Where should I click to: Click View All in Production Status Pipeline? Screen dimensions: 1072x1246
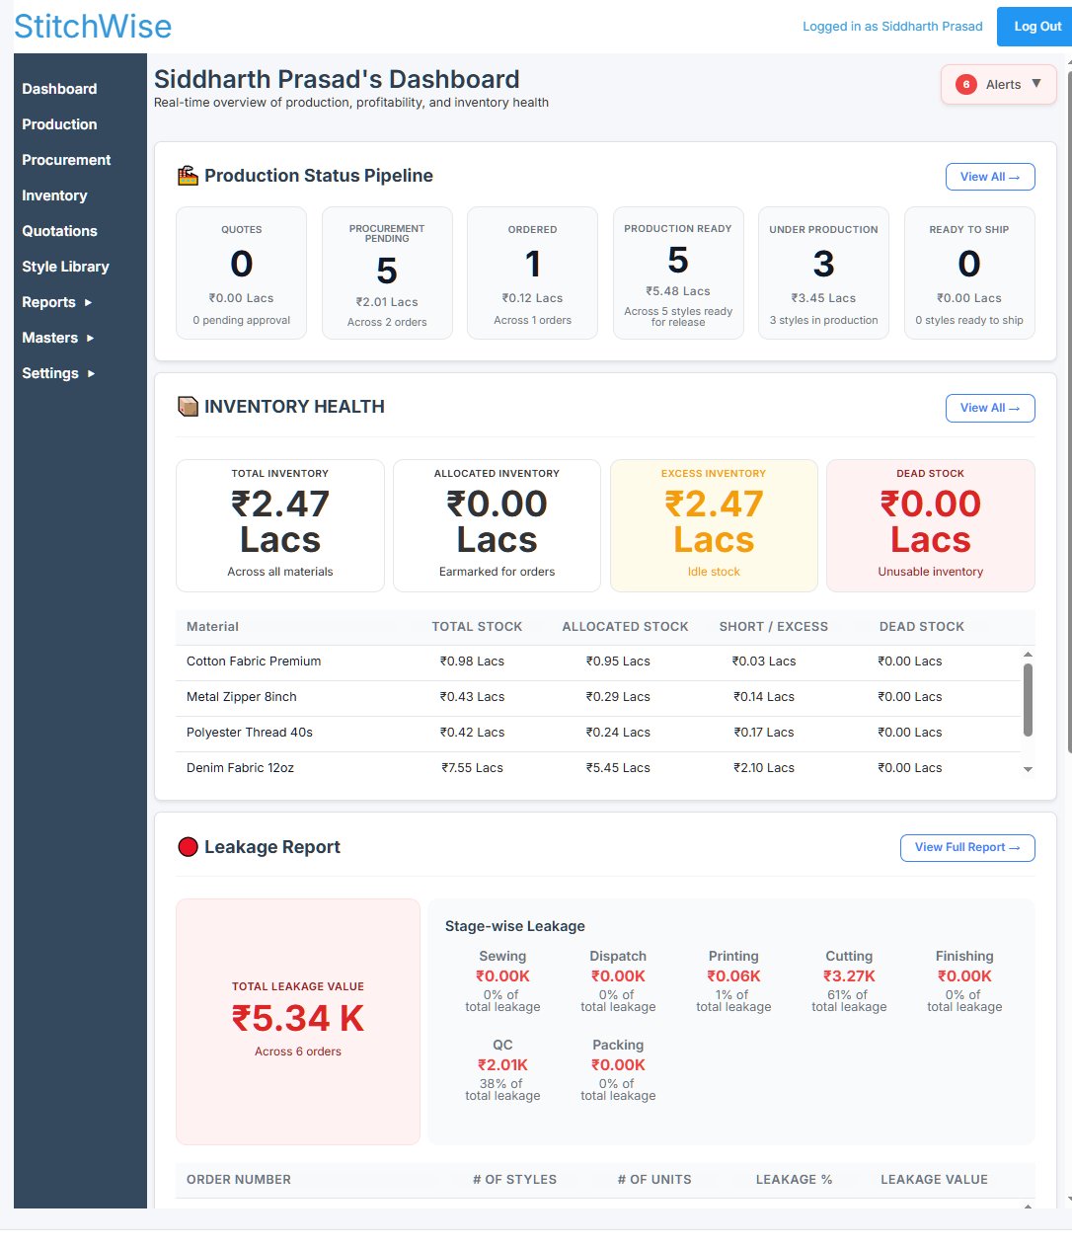coord(990,177)
